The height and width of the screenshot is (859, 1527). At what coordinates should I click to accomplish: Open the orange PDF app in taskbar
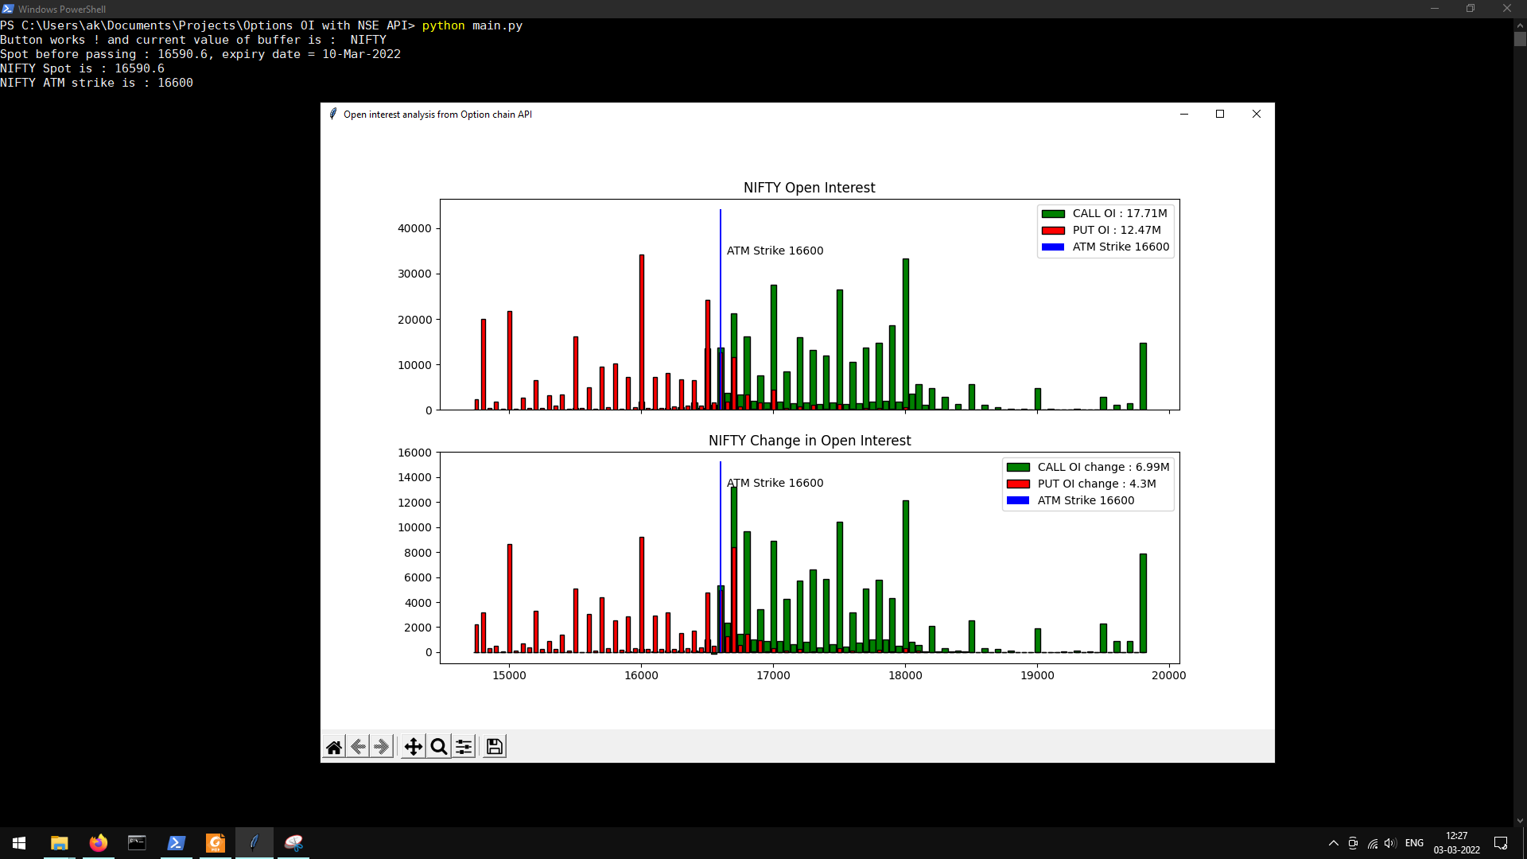pos(215,843)
